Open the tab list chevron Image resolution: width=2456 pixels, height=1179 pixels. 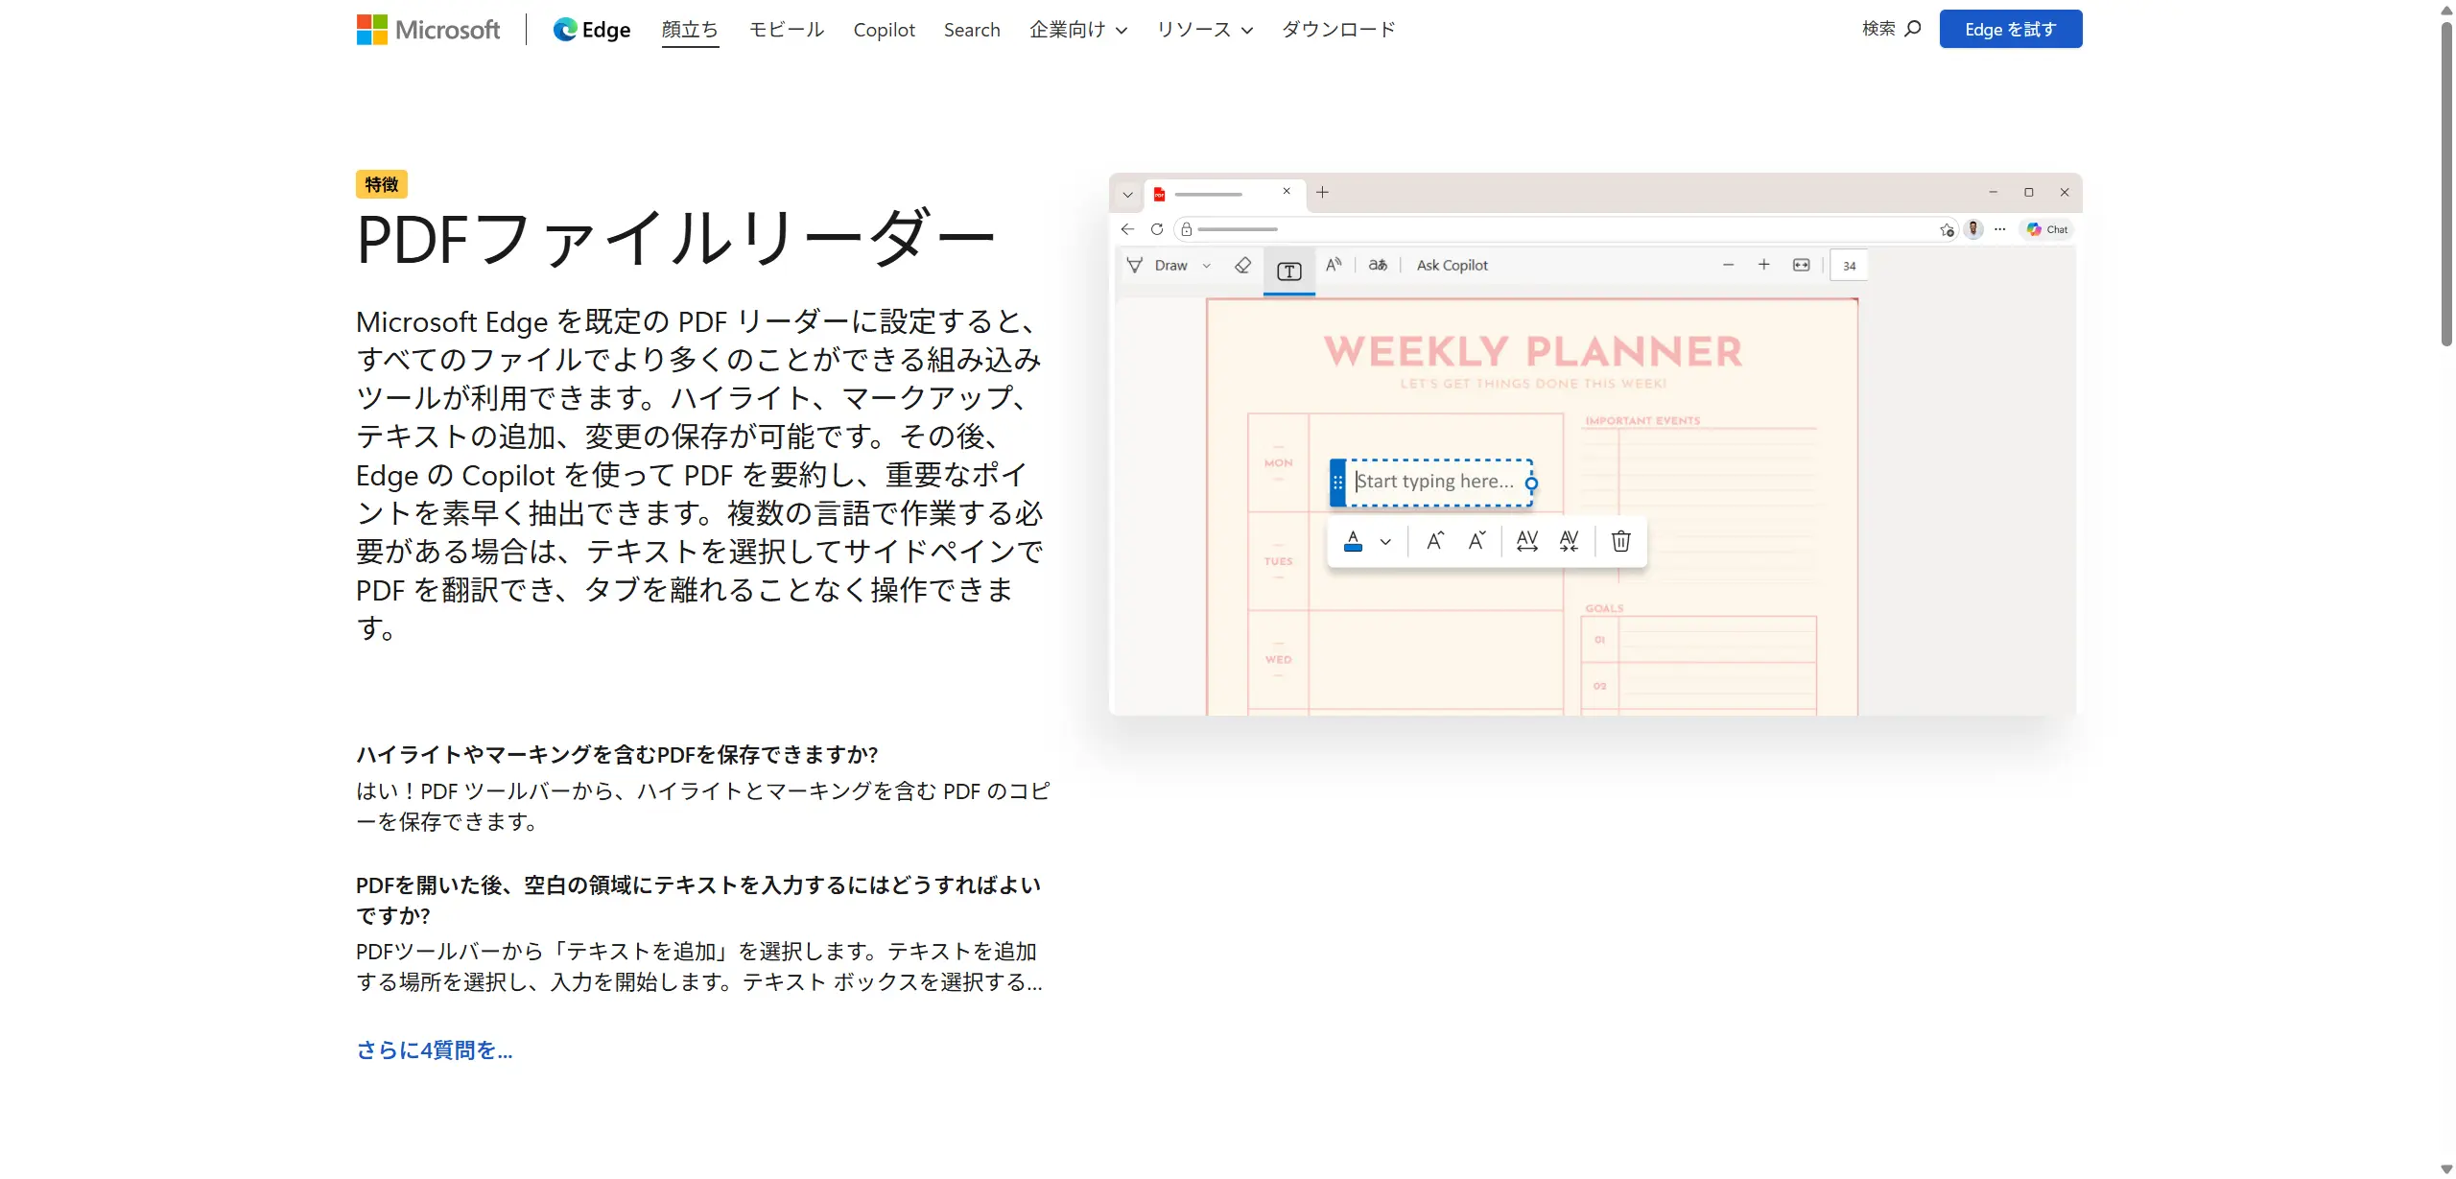(x=1128, y=194)
